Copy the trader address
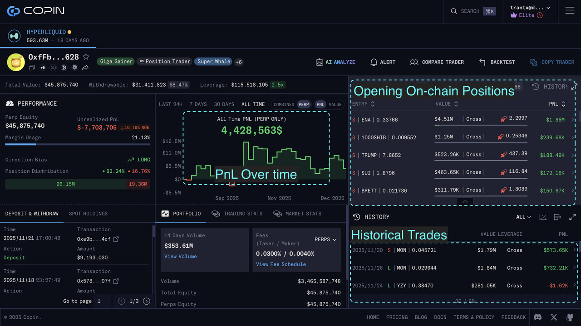 pos(32,68)
